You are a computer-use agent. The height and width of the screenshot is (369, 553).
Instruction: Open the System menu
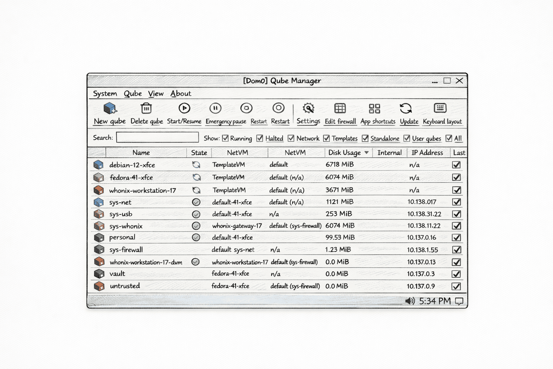click(x=105, y=94)
